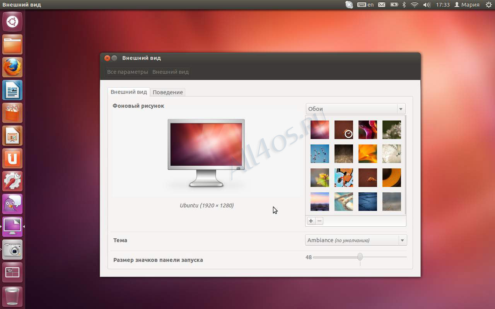Viewport: 495px width, 309px height.
Task: Click the Внешний вид breadcrumb button
Action: [x=171, y=72]
